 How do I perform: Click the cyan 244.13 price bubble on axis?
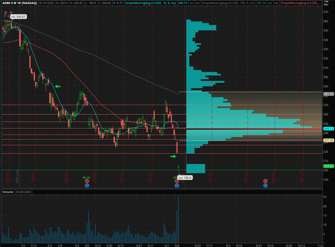coord(328,128)
